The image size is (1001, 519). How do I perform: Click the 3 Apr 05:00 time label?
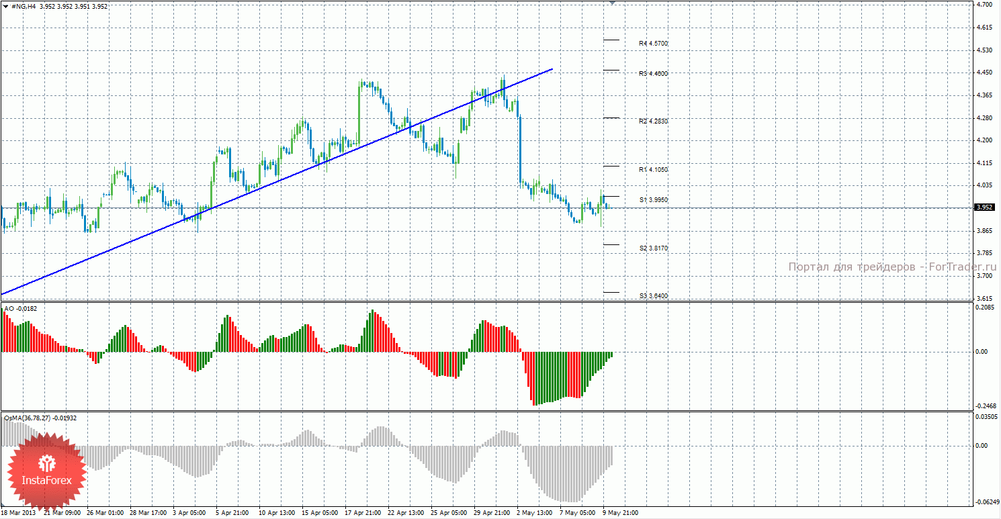pos(191,513)
